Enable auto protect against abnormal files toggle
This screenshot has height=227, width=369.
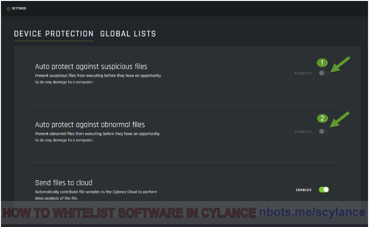click(x=324, y=131)
